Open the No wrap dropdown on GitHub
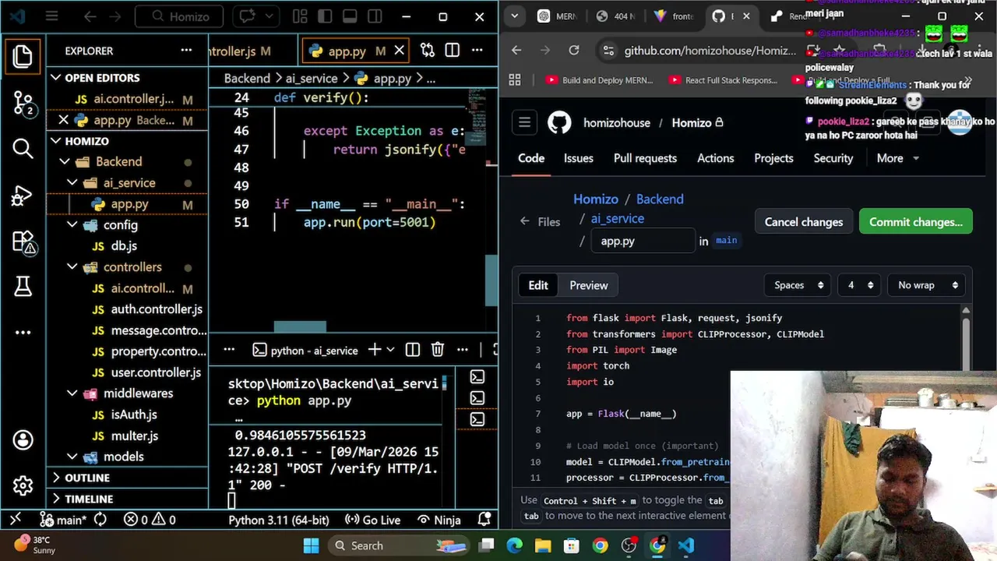This screenshot has width=997, height=561. (x=927, y=285)
